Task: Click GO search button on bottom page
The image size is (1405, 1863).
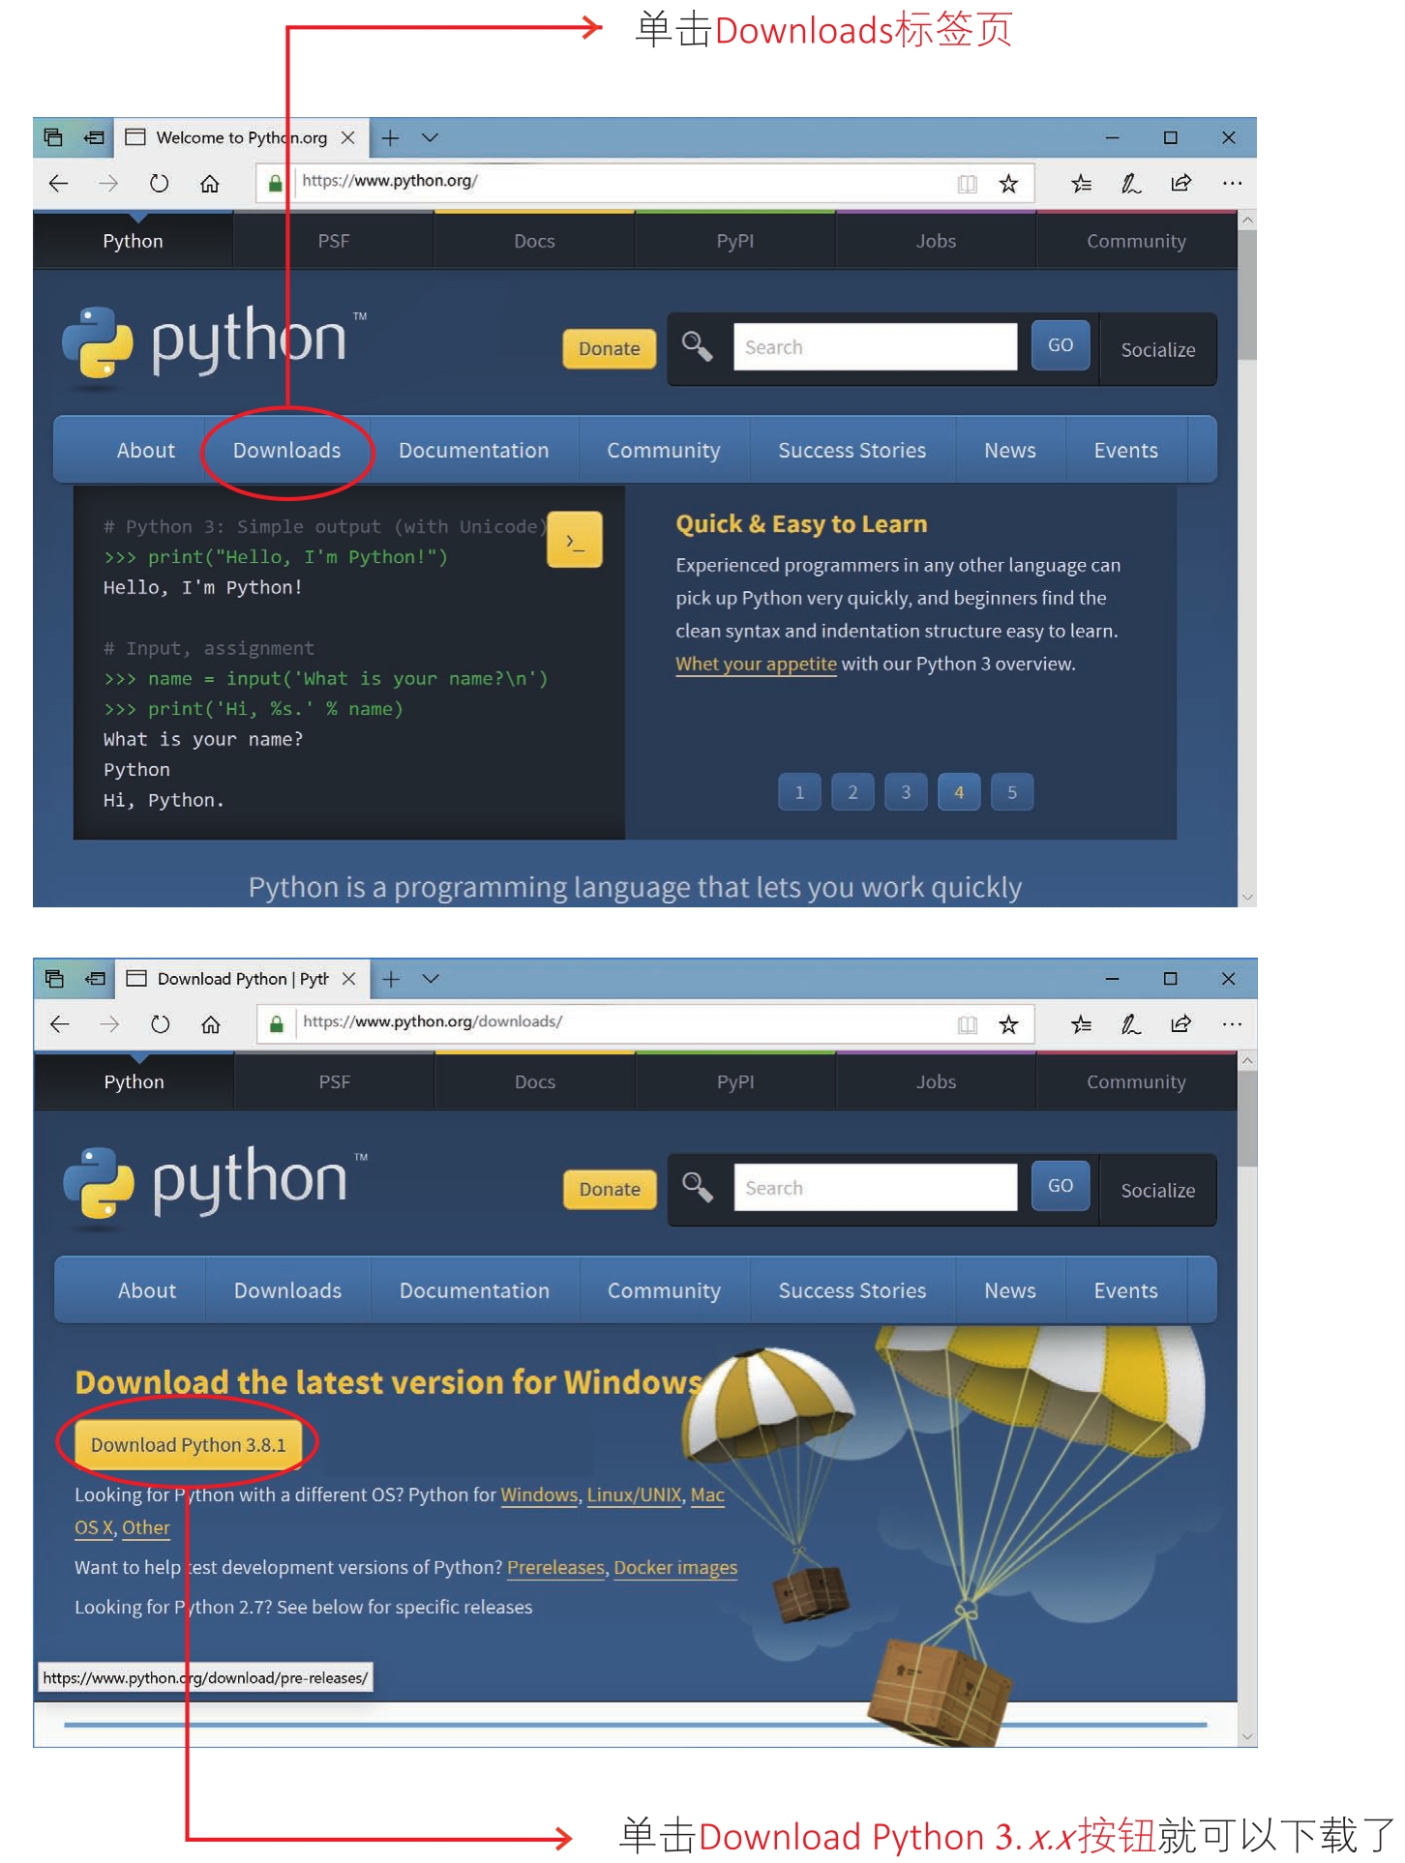Action: [1061, 1186]
